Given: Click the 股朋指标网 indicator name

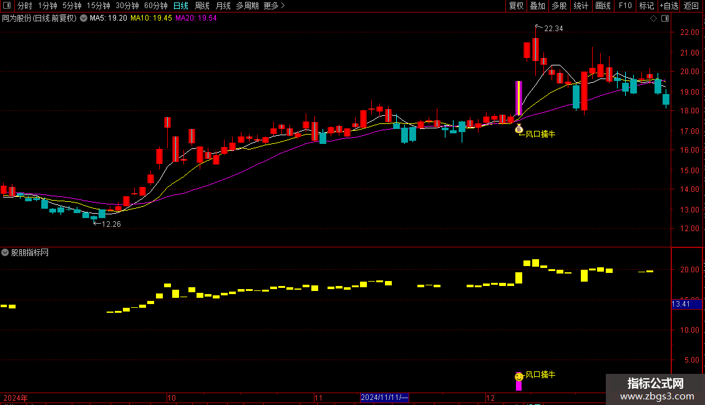Looking at the screenshot, I should [30, 252].
